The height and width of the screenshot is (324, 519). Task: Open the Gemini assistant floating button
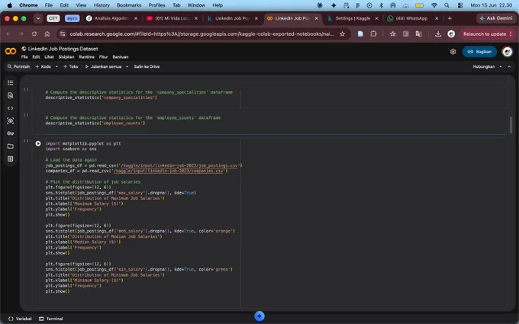(x=259, y=316)
